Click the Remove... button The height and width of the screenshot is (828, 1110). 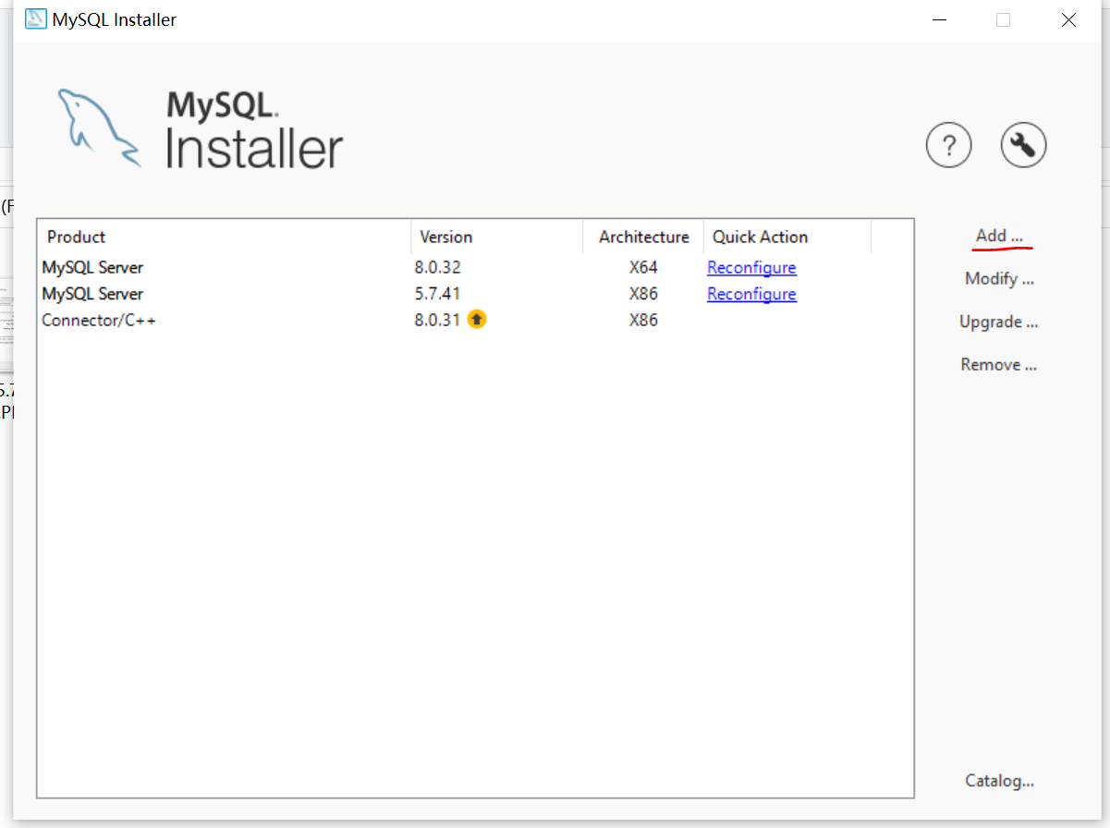(x=999, y=364)
